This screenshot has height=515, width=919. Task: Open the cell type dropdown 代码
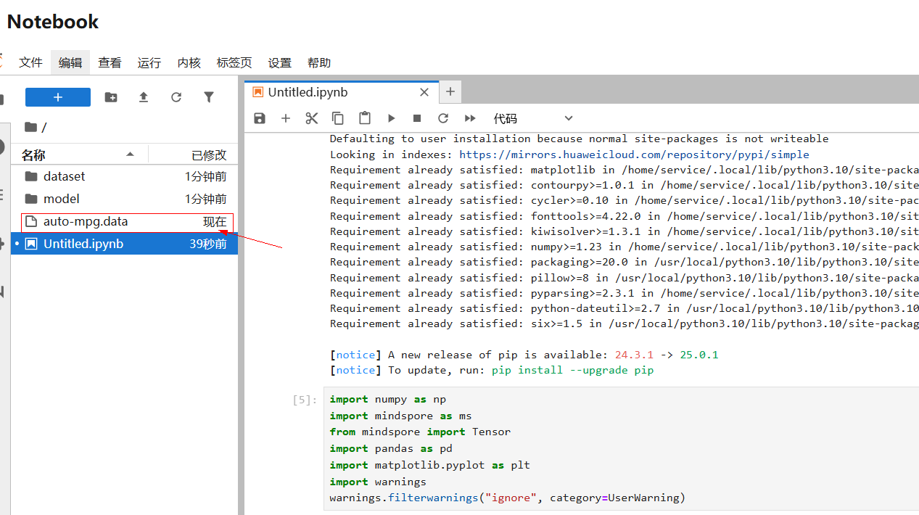[x=533, y=118]
